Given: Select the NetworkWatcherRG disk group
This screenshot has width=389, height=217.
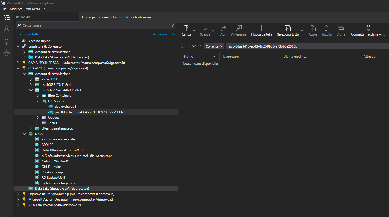Looking at the screenshot, I should coord(56,161).
